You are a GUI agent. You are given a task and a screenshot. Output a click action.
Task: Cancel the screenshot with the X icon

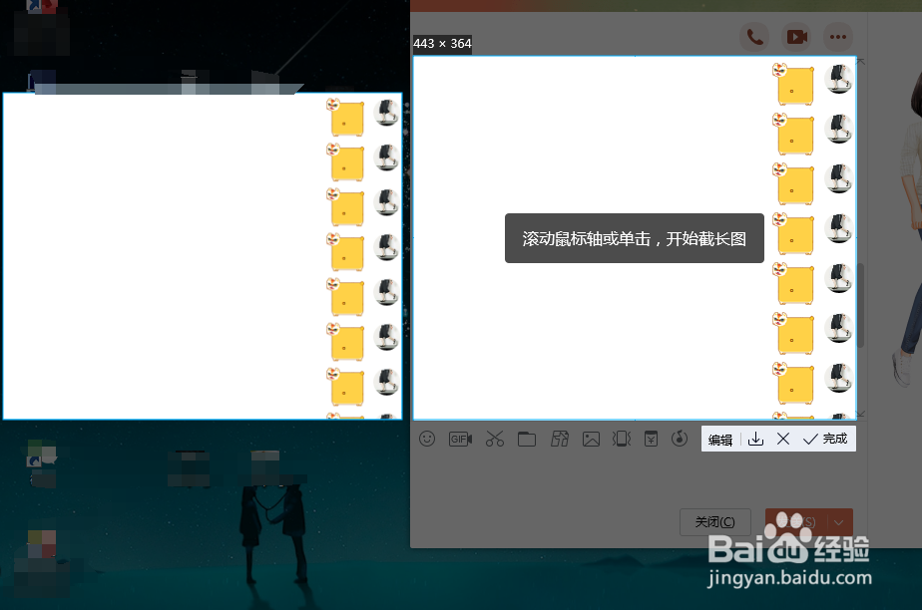[783, 439]
